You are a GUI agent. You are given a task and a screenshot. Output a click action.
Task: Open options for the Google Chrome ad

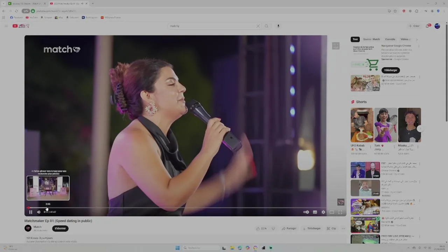(x=419, y=46)
